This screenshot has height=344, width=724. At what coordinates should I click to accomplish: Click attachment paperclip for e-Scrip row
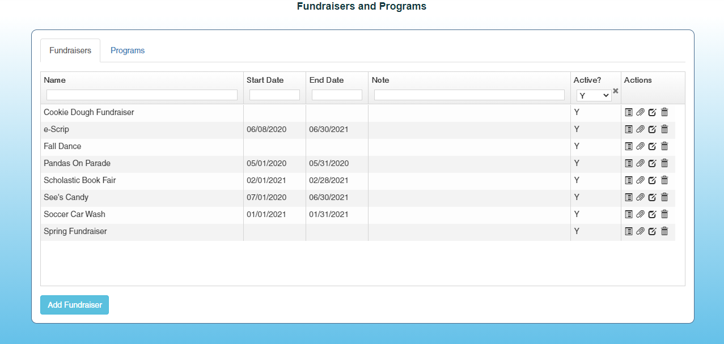[x=640, y=129]
